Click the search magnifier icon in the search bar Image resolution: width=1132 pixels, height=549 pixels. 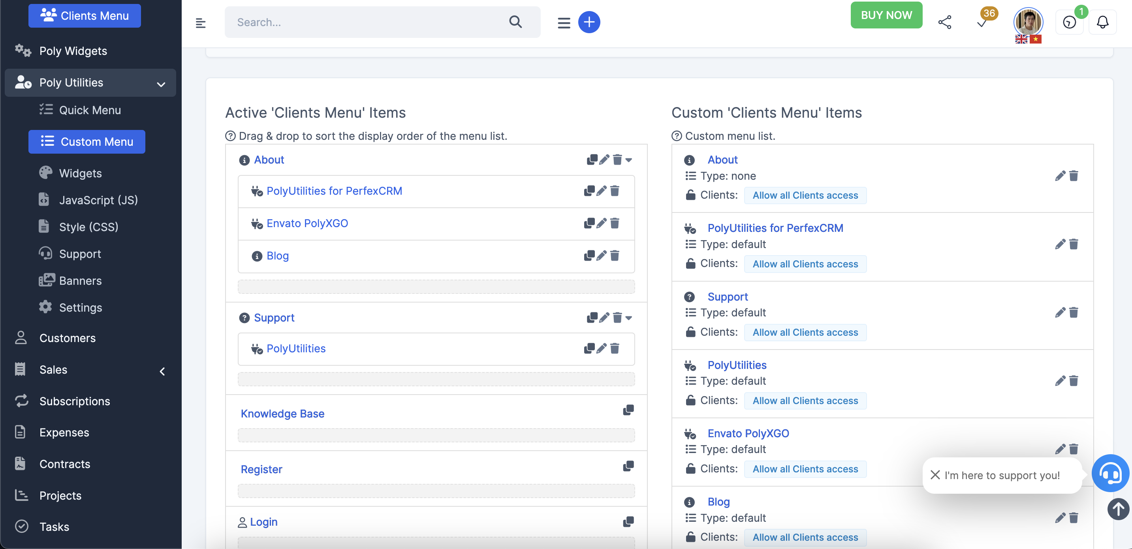point(515,22)
